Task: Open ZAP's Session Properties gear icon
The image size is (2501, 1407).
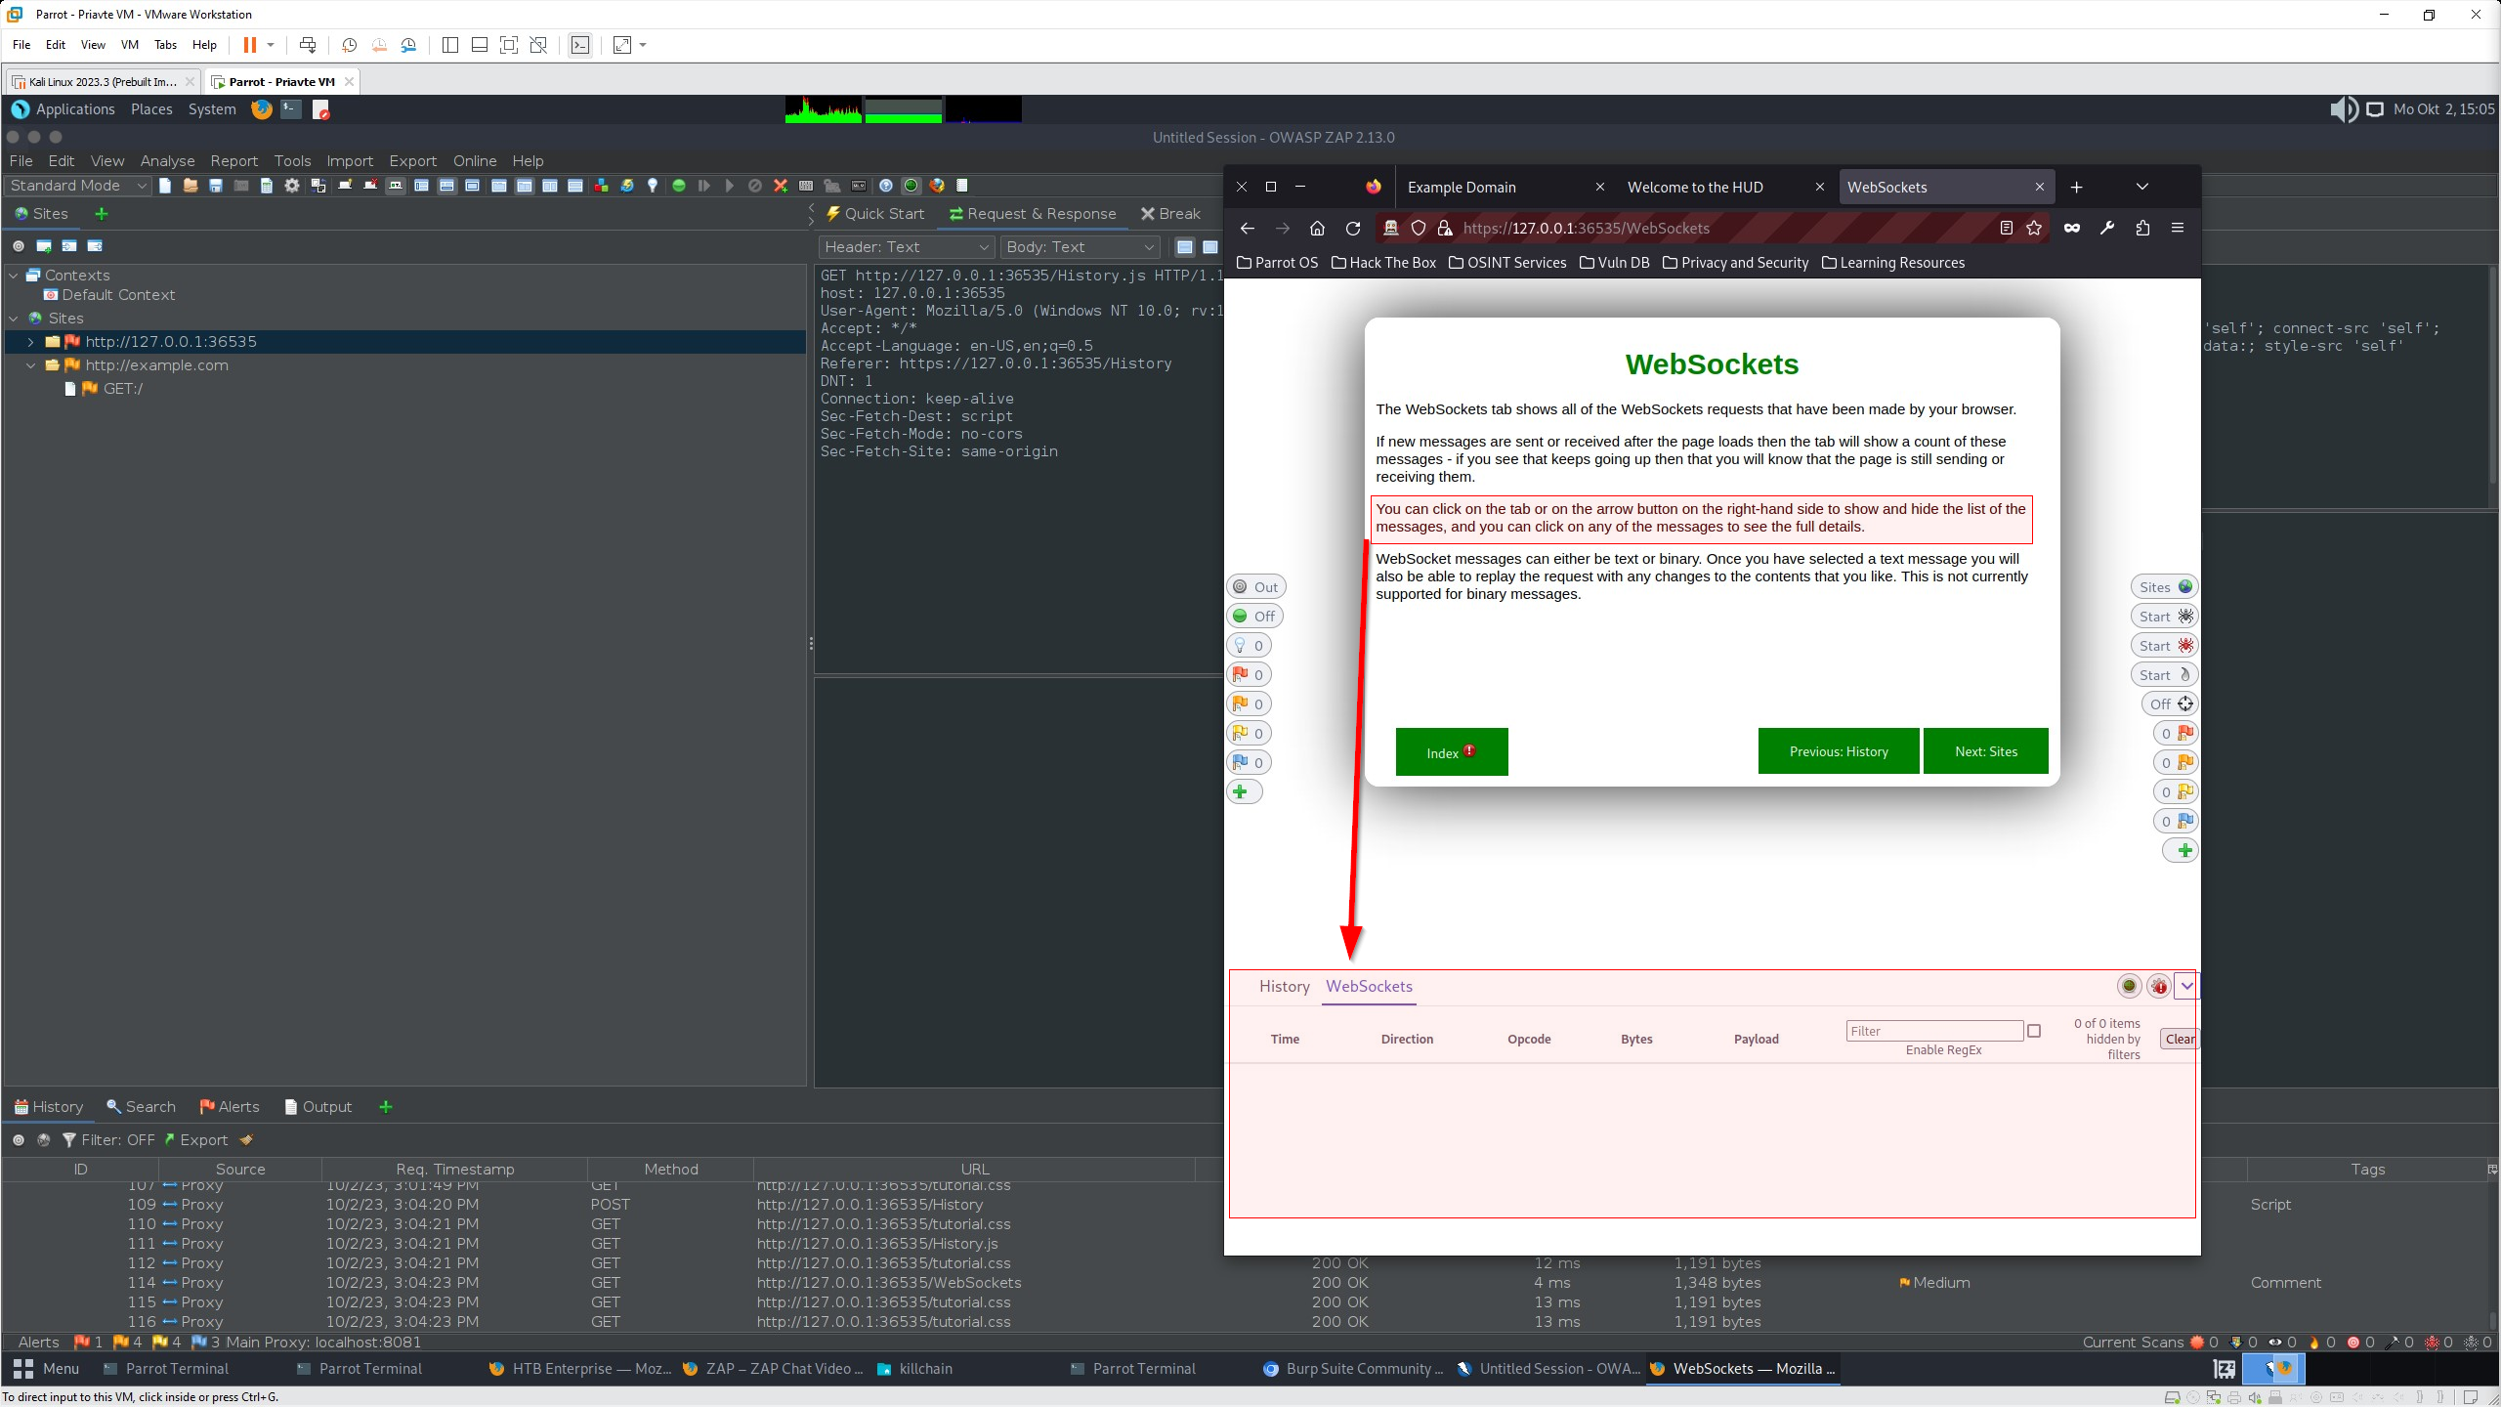Action: (x=292, y=186)
